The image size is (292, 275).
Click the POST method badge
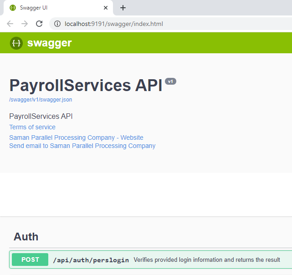(30, 260)
